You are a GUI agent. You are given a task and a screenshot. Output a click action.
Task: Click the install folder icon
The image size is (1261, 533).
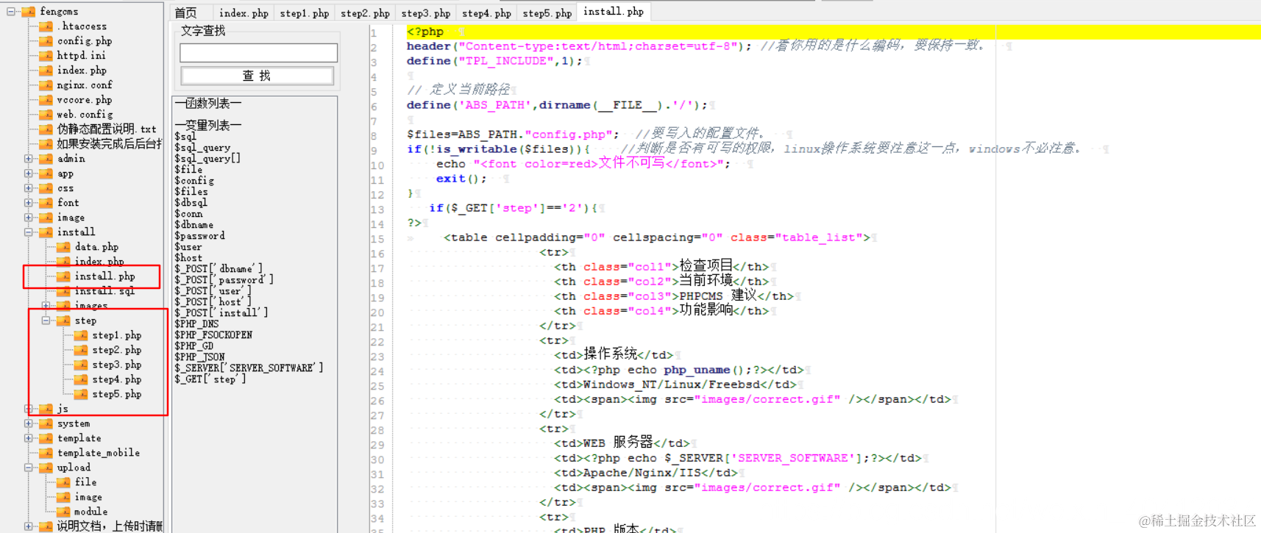click(46, 232)
